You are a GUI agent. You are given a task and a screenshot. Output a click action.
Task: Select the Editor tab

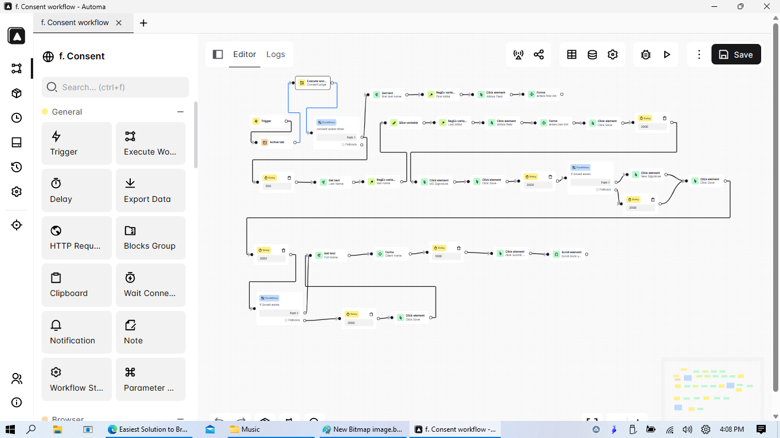[x=244, y=54]
